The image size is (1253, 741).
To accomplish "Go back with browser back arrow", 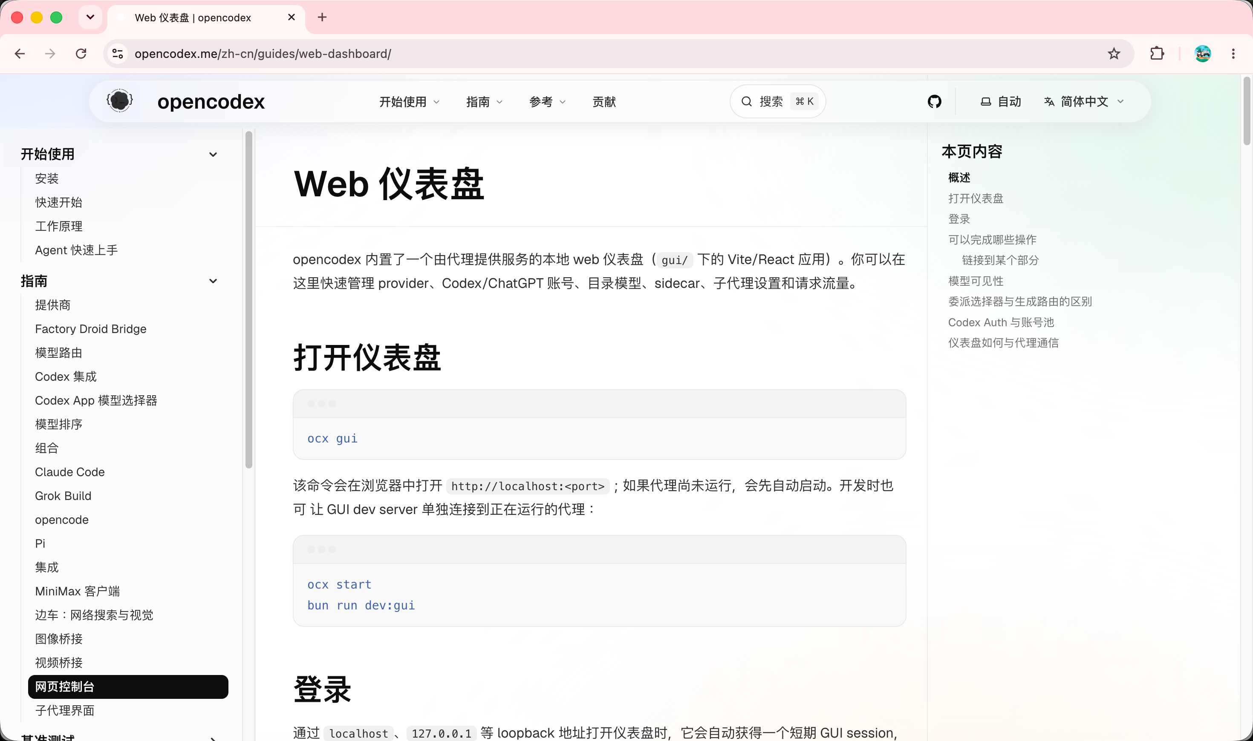I will pyautogui.click(x=20, y=53).
